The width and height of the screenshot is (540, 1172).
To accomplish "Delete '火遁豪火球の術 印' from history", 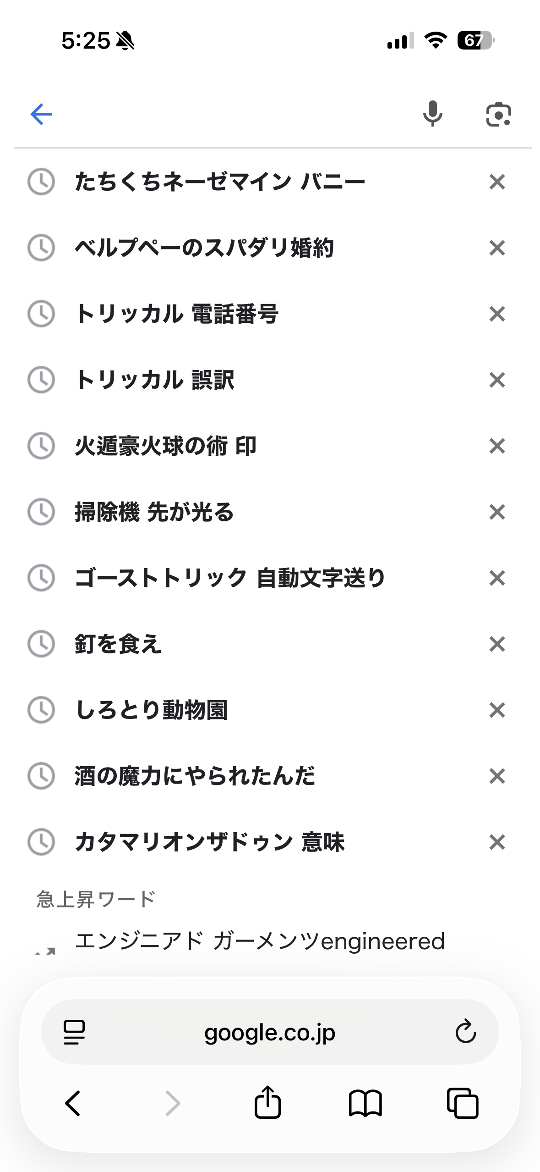I will (x=497, y=446).
